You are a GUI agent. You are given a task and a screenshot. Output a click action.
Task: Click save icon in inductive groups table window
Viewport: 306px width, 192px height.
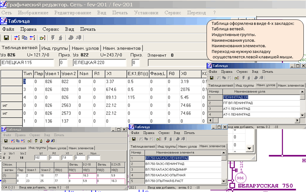pyautogui.click(x=6, y=141)
